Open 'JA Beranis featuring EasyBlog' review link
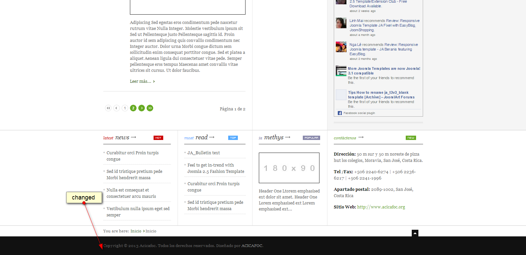This screenshot has height=255, width=526. tap(384, 49)
